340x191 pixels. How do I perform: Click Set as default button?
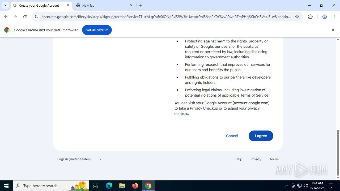pos(97,30)
